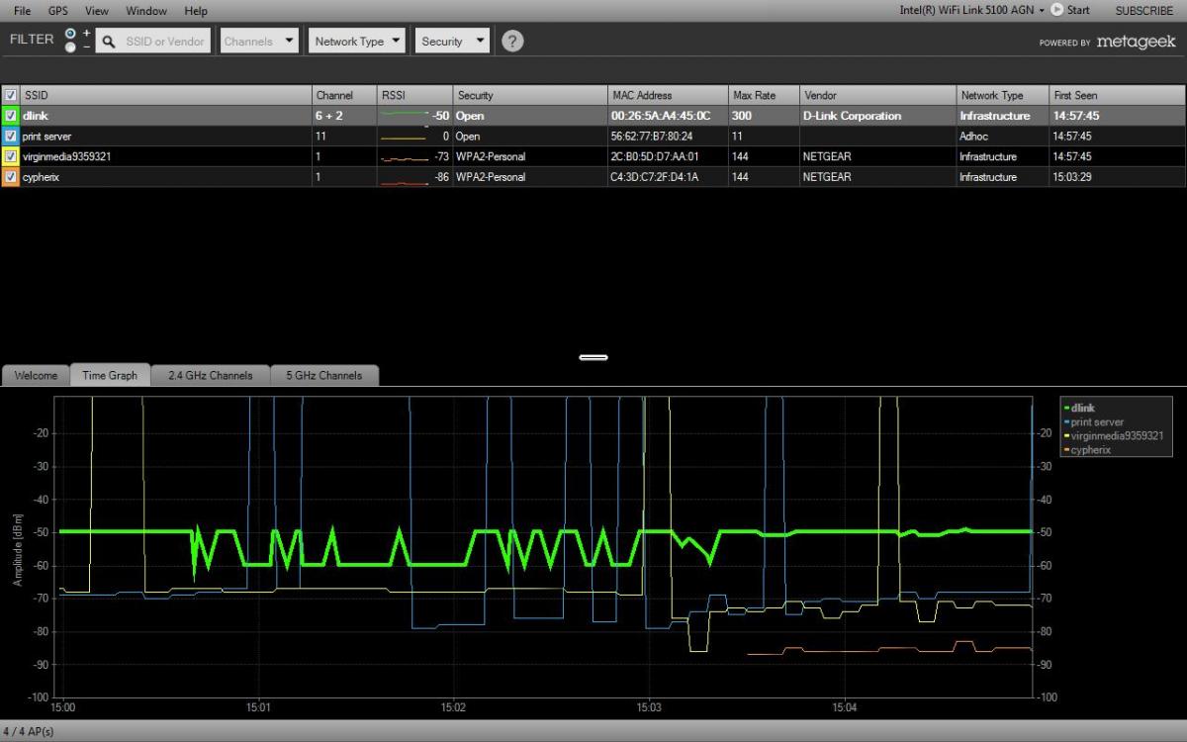Viewport: 1187px width, 742px height.
Task: Sort by the Max Rate column header
Action: pyautogui.click(x=764, y=95)
